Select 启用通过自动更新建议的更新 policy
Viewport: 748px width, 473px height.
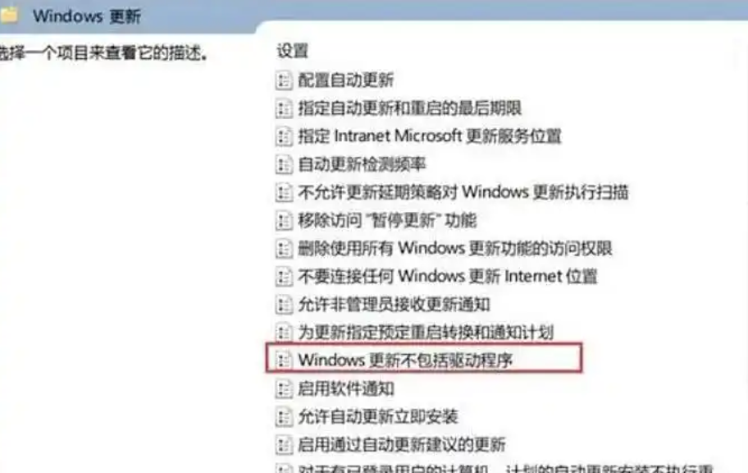pyautogui.click(x=402, y=445)
